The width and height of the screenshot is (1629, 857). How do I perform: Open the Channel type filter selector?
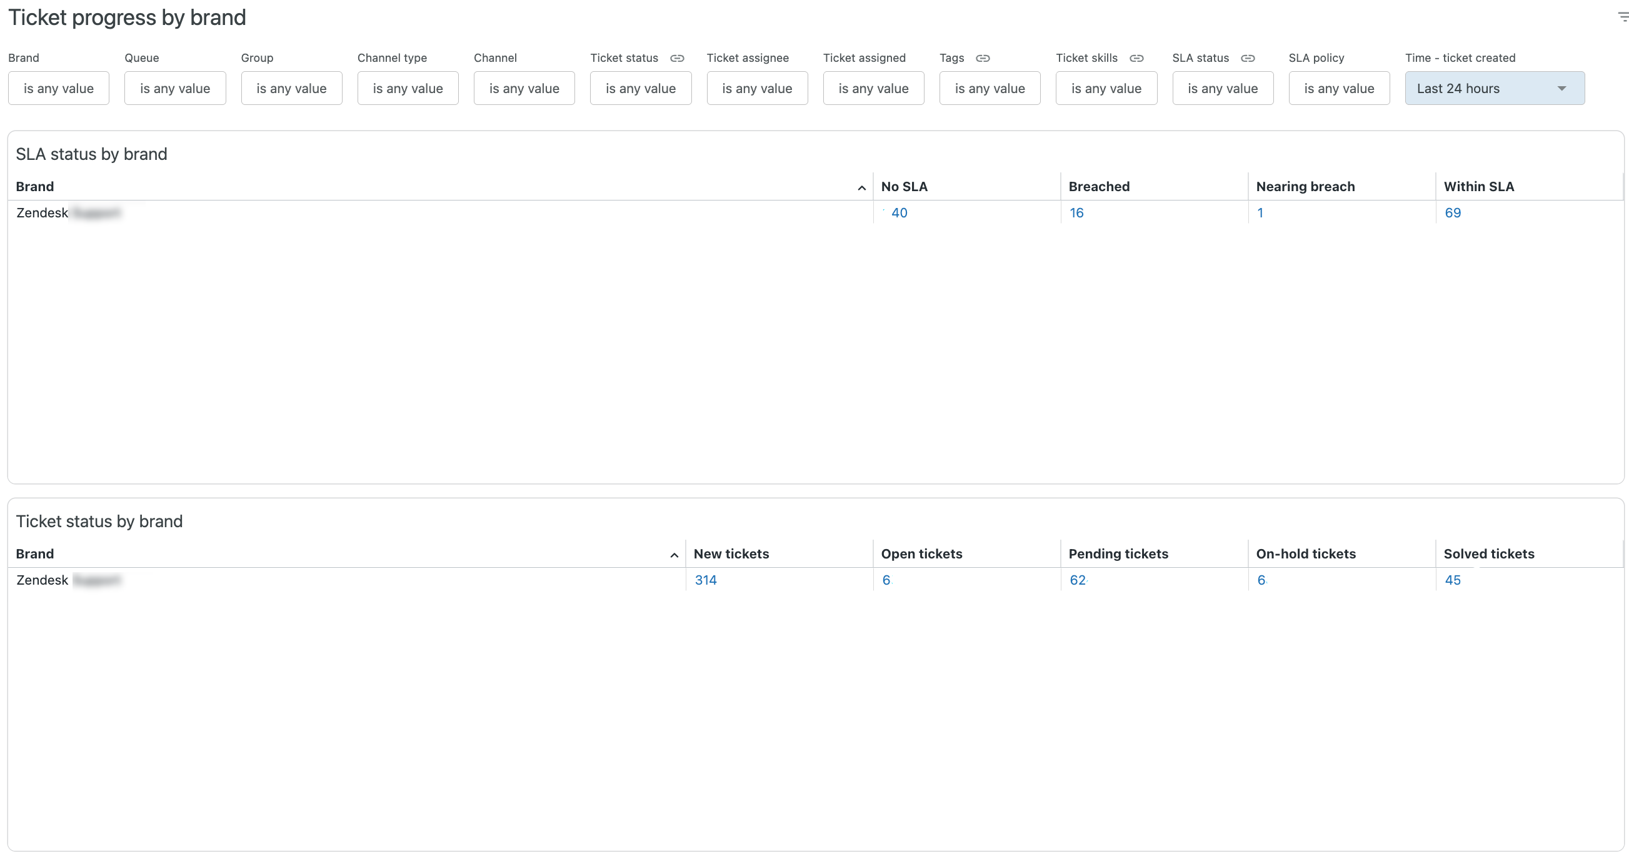(x=408, y=89)
